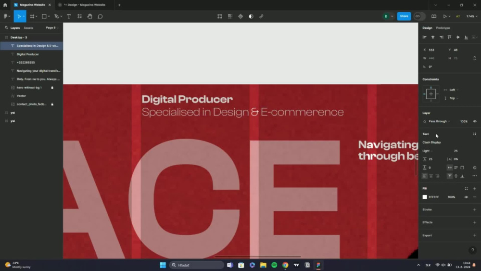Open the browser tabs chevron dropdown
Screen dimensions: 481x271
point(436,5)
